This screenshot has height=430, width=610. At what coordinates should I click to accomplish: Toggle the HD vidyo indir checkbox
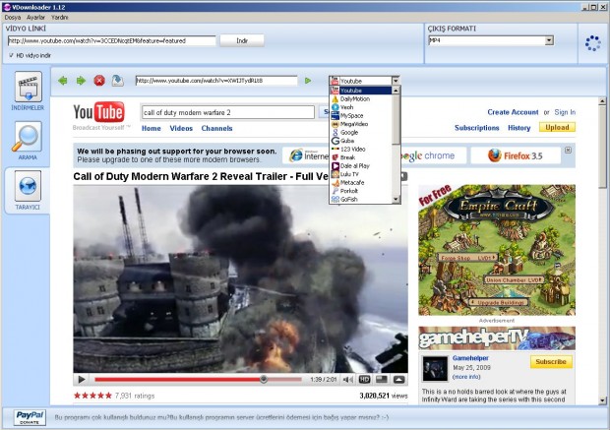pos(11,55)
